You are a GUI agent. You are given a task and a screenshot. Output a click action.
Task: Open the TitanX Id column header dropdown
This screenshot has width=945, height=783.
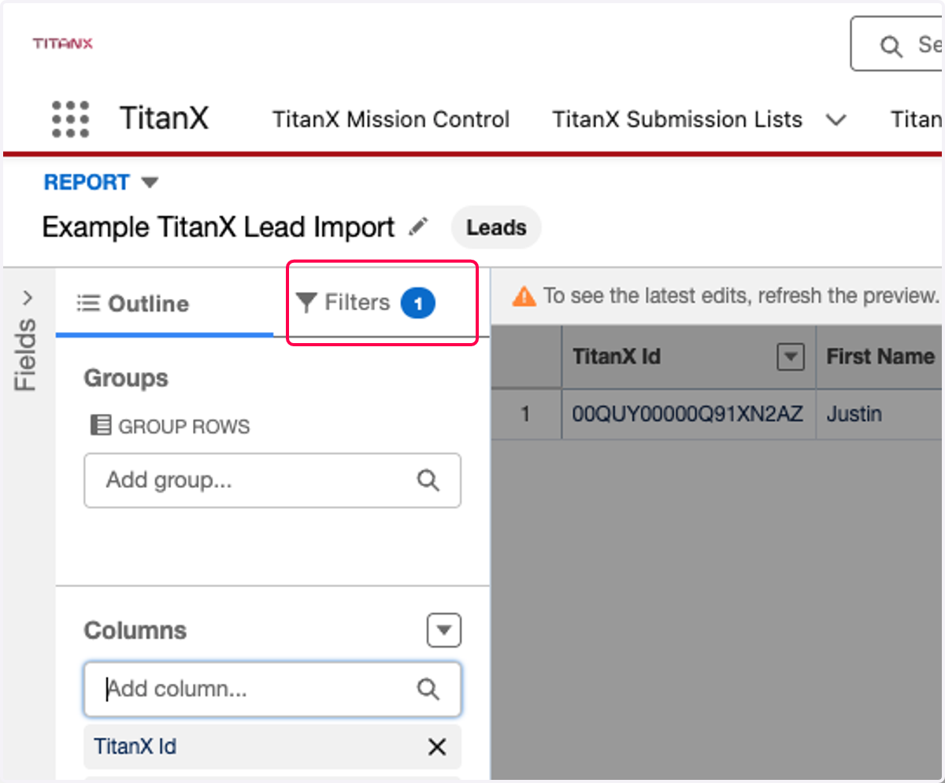click(x=791, y=357)
